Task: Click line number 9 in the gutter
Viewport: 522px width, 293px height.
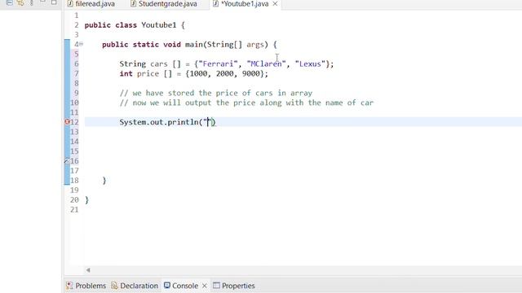Action: coord(77,93)
